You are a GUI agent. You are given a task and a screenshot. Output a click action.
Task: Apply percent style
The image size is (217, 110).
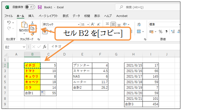coord(160,32)
